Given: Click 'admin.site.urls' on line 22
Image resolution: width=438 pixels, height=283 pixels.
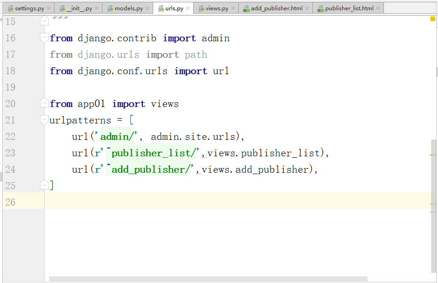Looking at the screenshot, I should pyautogui.click(x=193, y=137).
